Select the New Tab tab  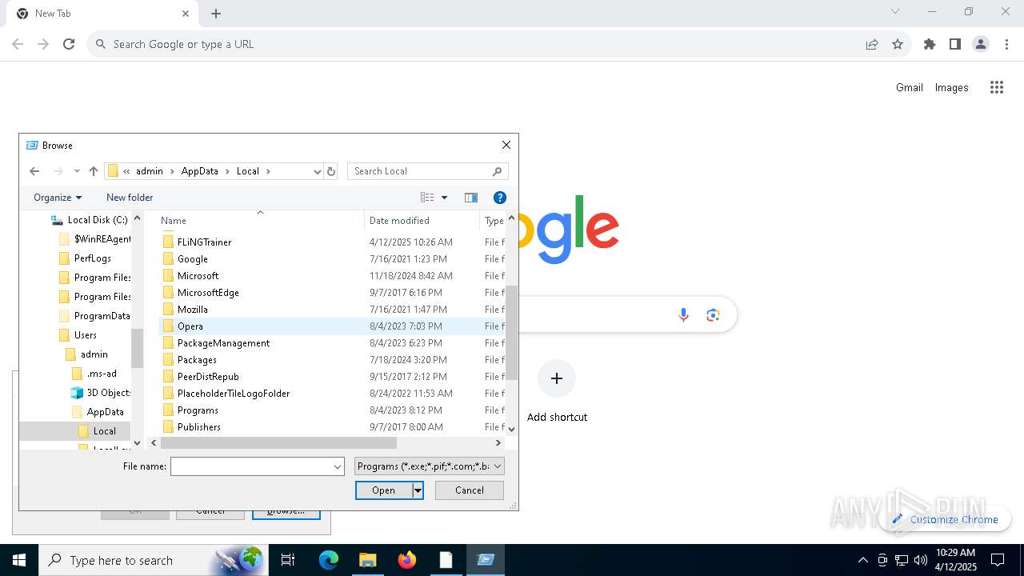(x=104, y=14)
